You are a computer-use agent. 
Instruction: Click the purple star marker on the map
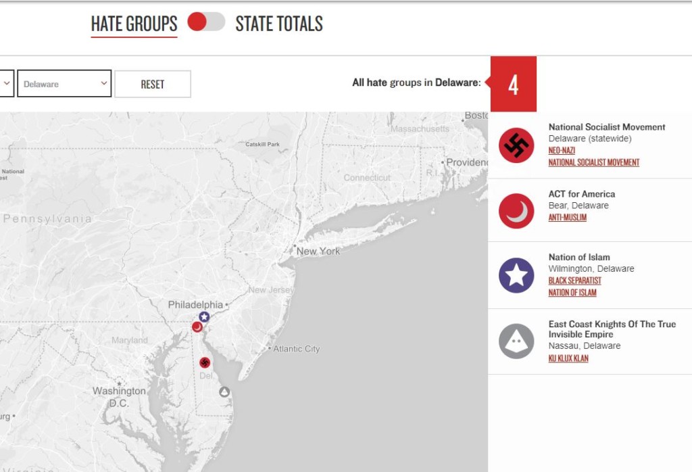click(204, 316)
